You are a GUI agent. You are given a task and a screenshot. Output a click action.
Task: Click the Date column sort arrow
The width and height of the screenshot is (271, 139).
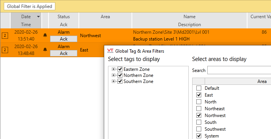(x=38, y=17)
